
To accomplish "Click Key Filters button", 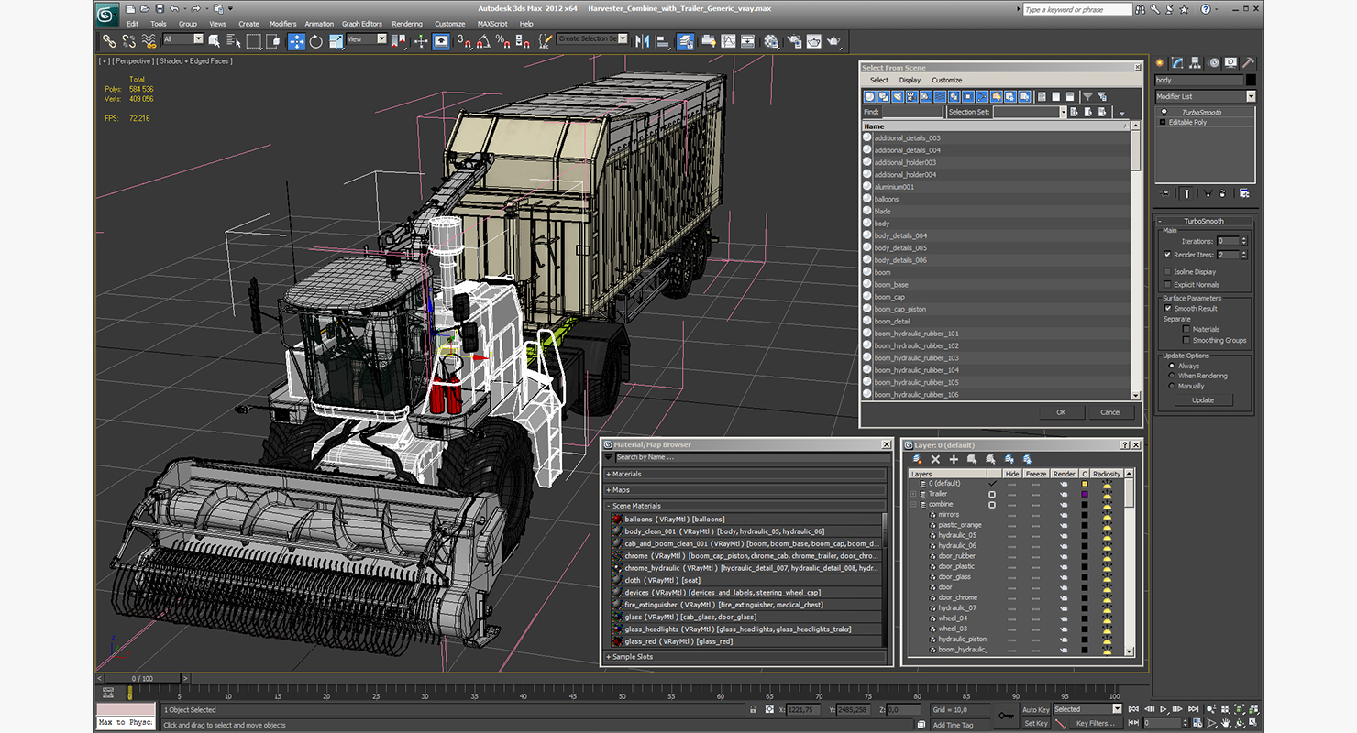I will 1095,723.
